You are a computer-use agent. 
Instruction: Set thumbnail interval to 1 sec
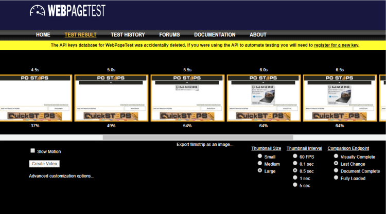coord(295,178)
